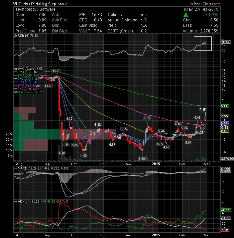Click the 6.12 price label
Image resolution: width=234 pixels, height=238 pixels.
[x=98, y=125]
